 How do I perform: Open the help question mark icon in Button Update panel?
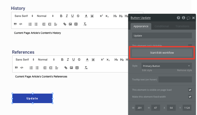point(179,18)
